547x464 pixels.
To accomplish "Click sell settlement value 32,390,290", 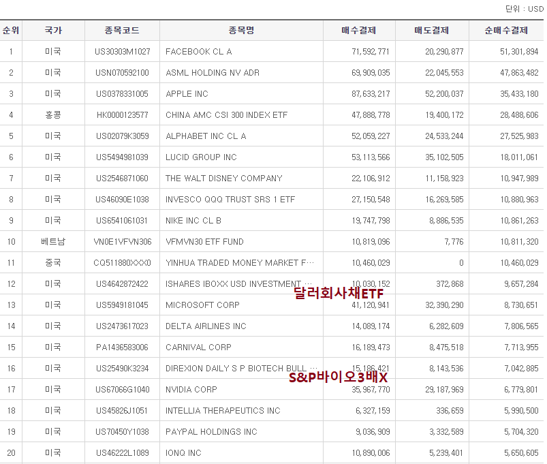I will click(444, 305).
